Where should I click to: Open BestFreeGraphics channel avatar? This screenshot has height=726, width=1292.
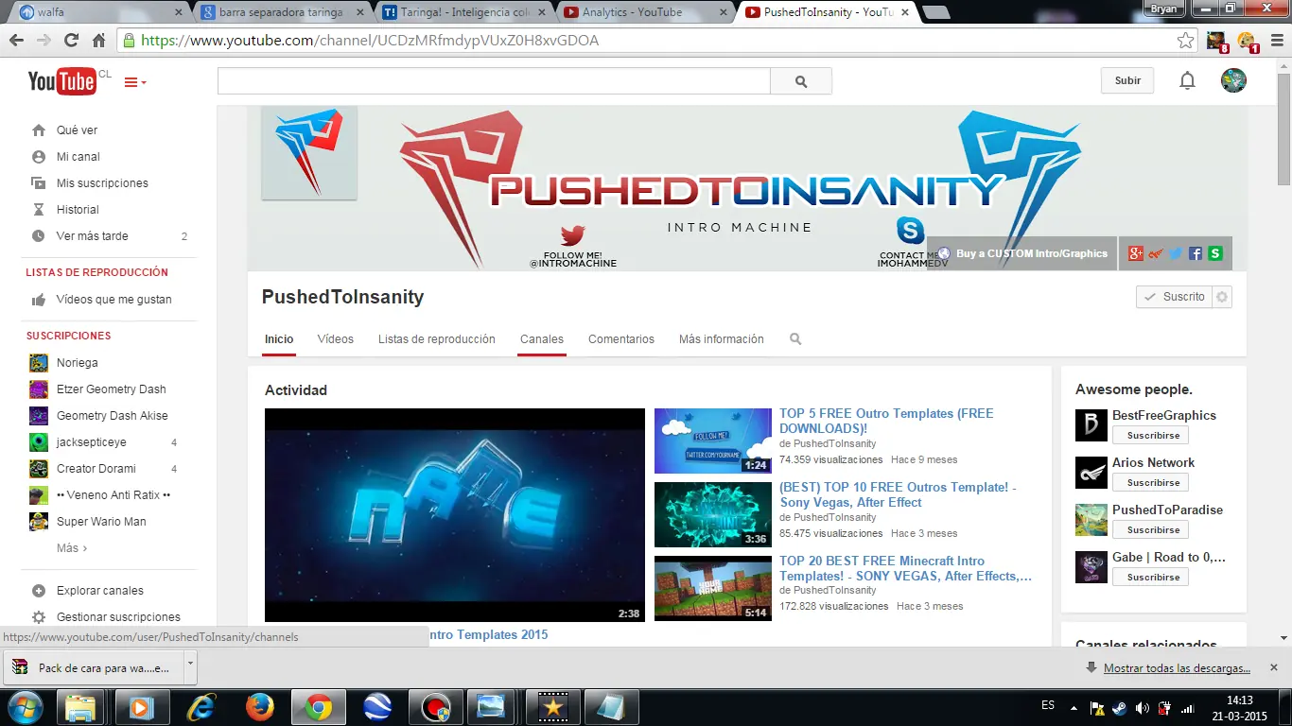(1091, 425)
